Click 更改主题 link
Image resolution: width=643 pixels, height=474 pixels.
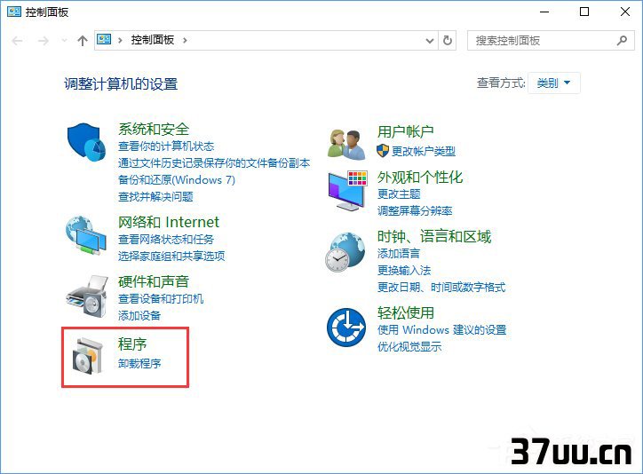[399, 194]
